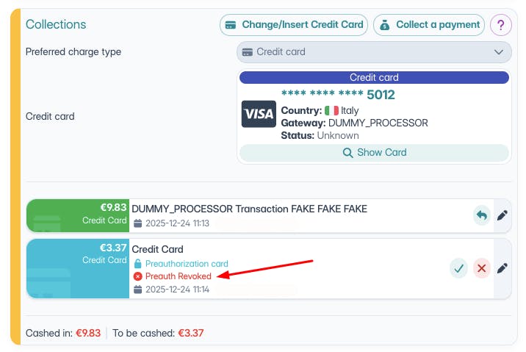Cancel the €3.37 payment with red X
This screenshot has width=526, height=352.
coord(482,268)
